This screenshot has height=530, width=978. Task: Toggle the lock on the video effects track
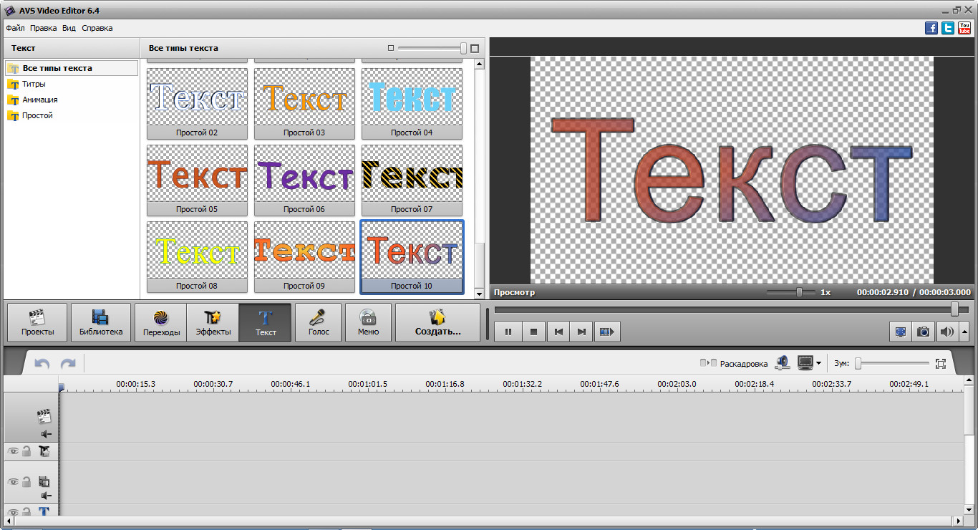pos(26,451)
